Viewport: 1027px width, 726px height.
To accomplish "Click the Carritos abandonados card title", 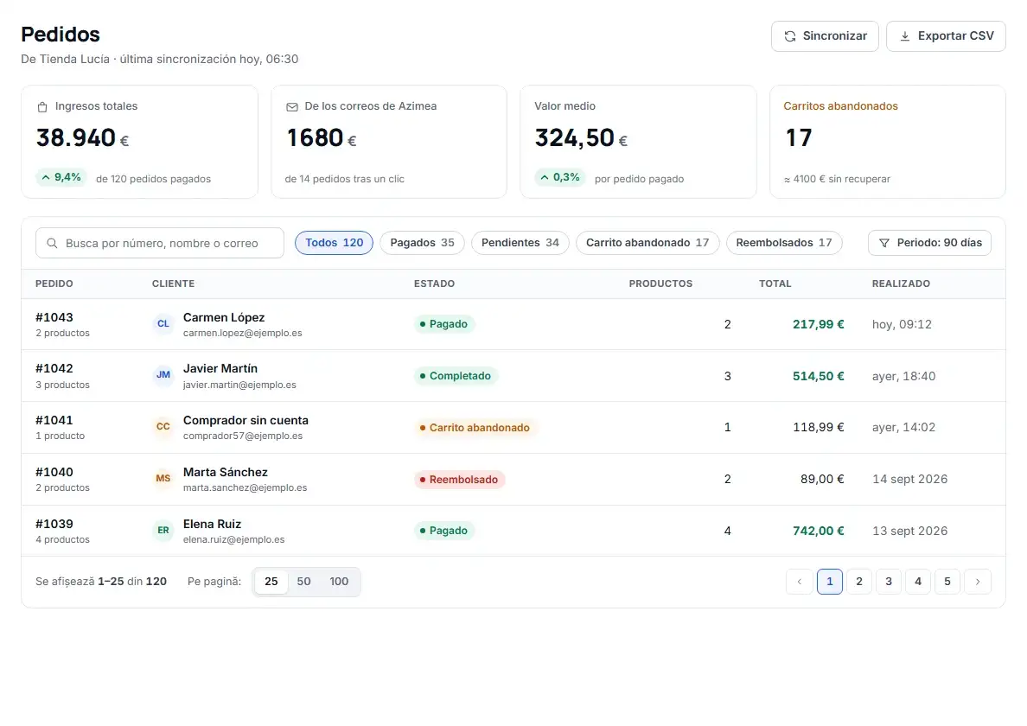I will pos(840,106).
